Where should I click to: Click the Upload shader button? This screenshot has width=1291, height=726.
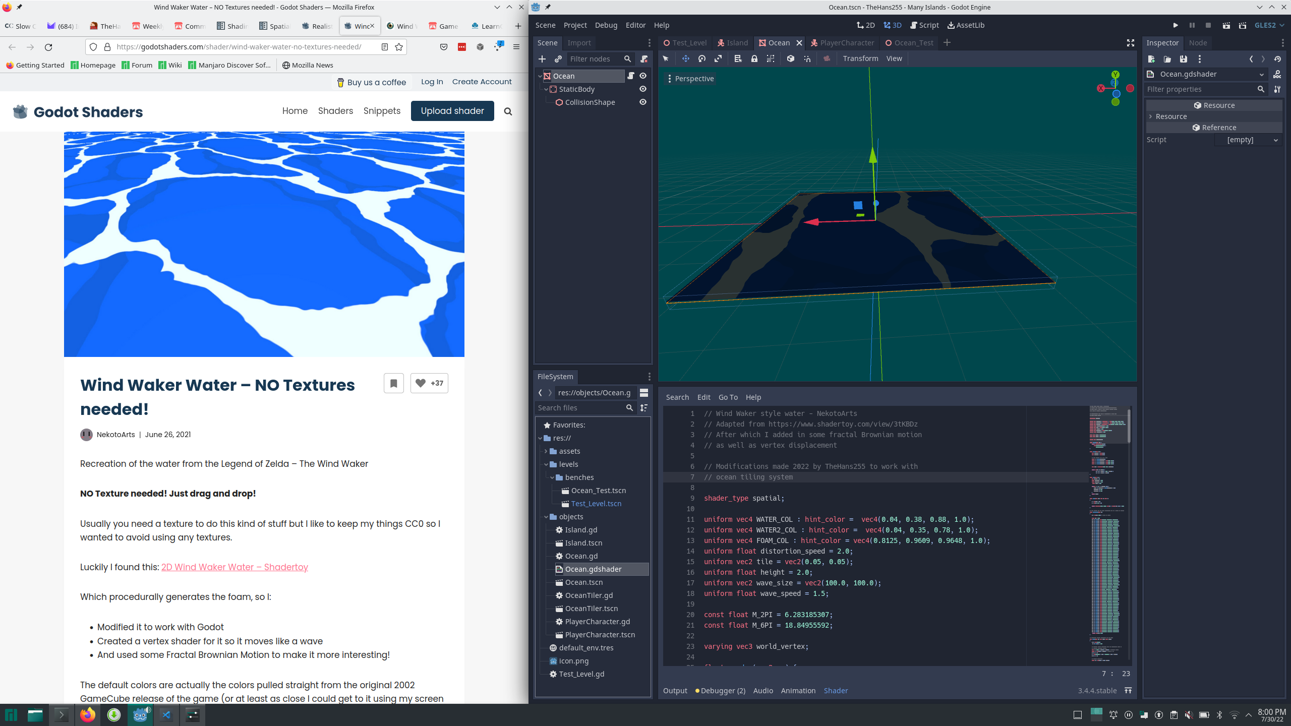pyautogui.click(x=452, y=111)
